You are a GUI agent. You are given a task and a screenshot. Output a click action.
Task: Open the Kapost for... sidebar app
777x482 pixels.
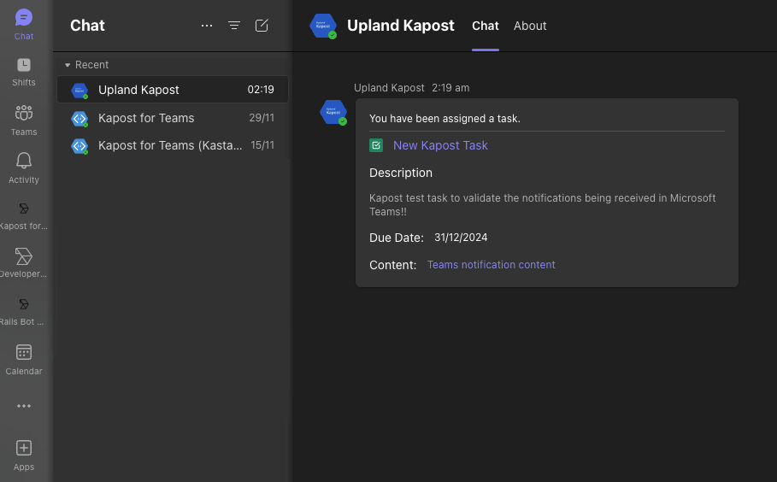(x=24, y=216)
